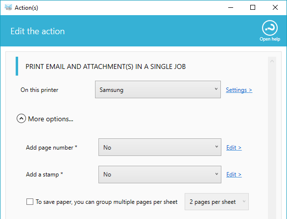Screen dimensions: 287x219
Task: Open the 2 pages per sheet dropdown
Action: click(x=216, y=202)
